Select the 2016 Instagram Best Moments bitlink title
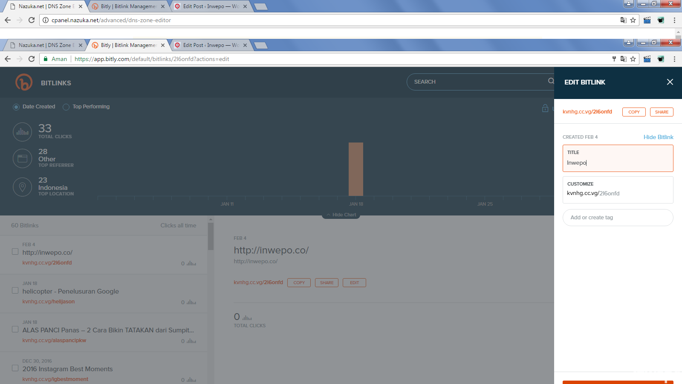The image size is (682, 384). pos(67,369)
